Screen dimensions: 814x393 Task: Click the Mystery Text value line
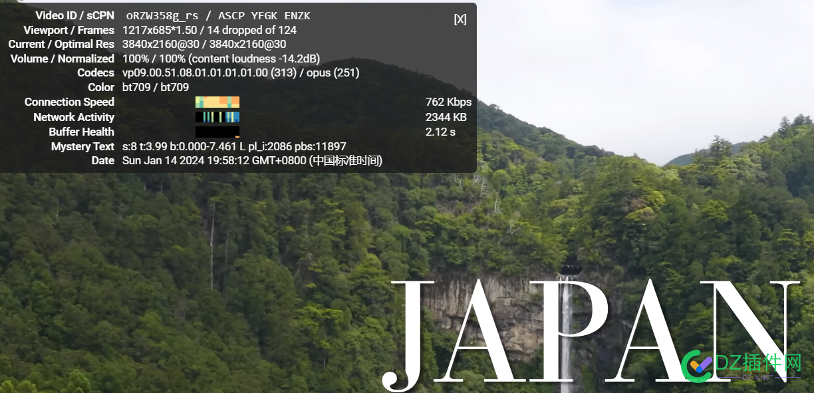[x=234, y=146]
